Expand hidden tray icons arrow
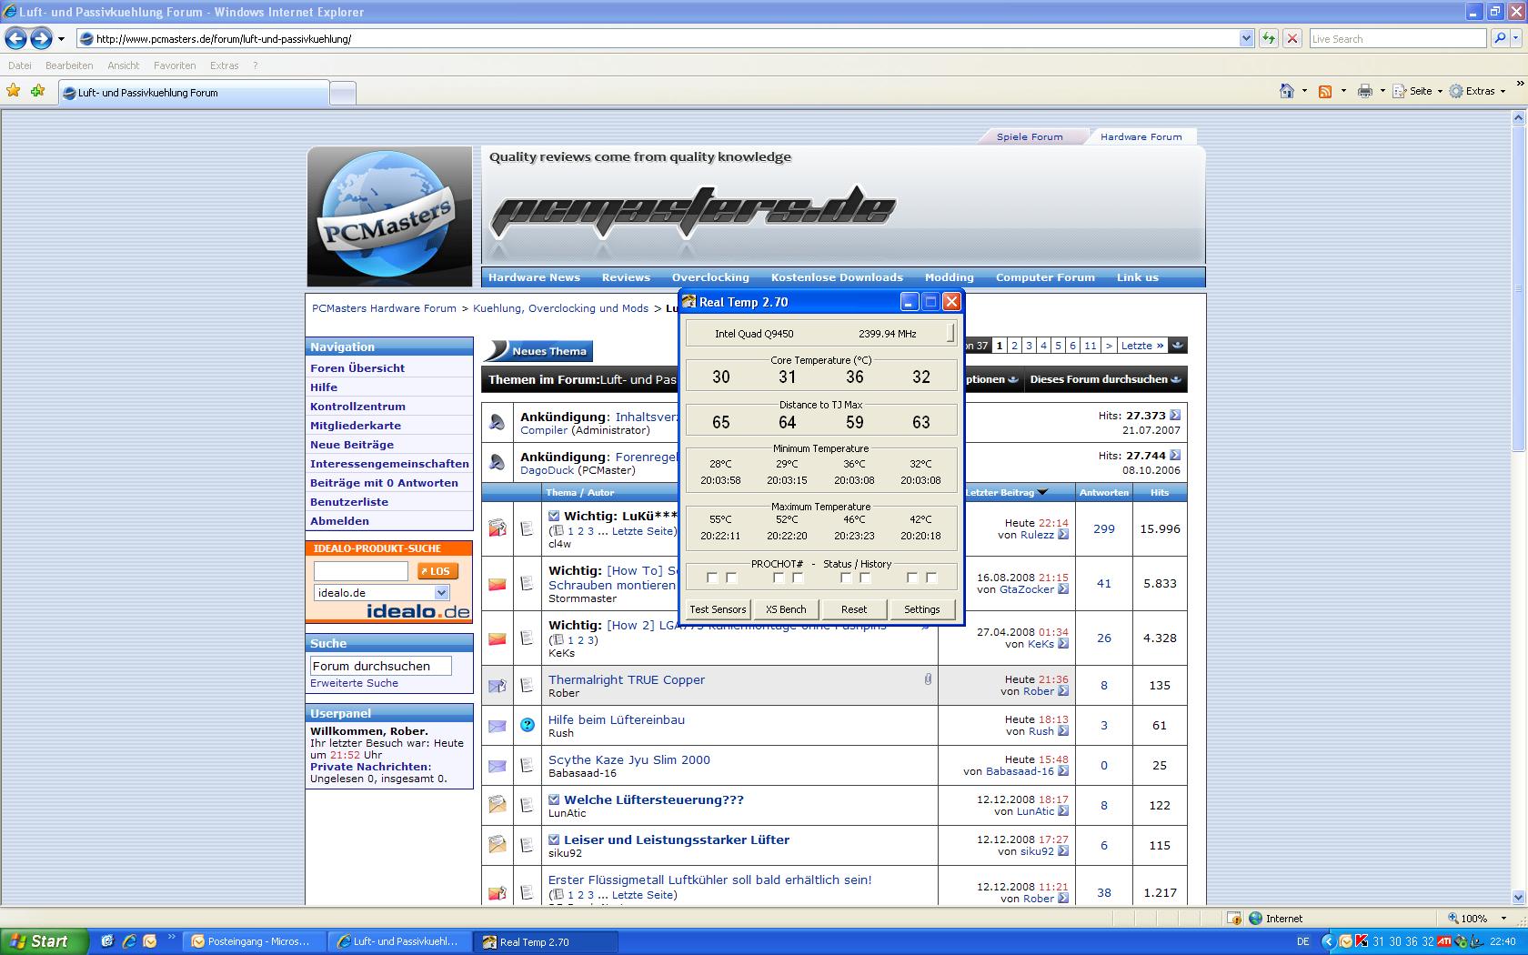 point(1327,941)
